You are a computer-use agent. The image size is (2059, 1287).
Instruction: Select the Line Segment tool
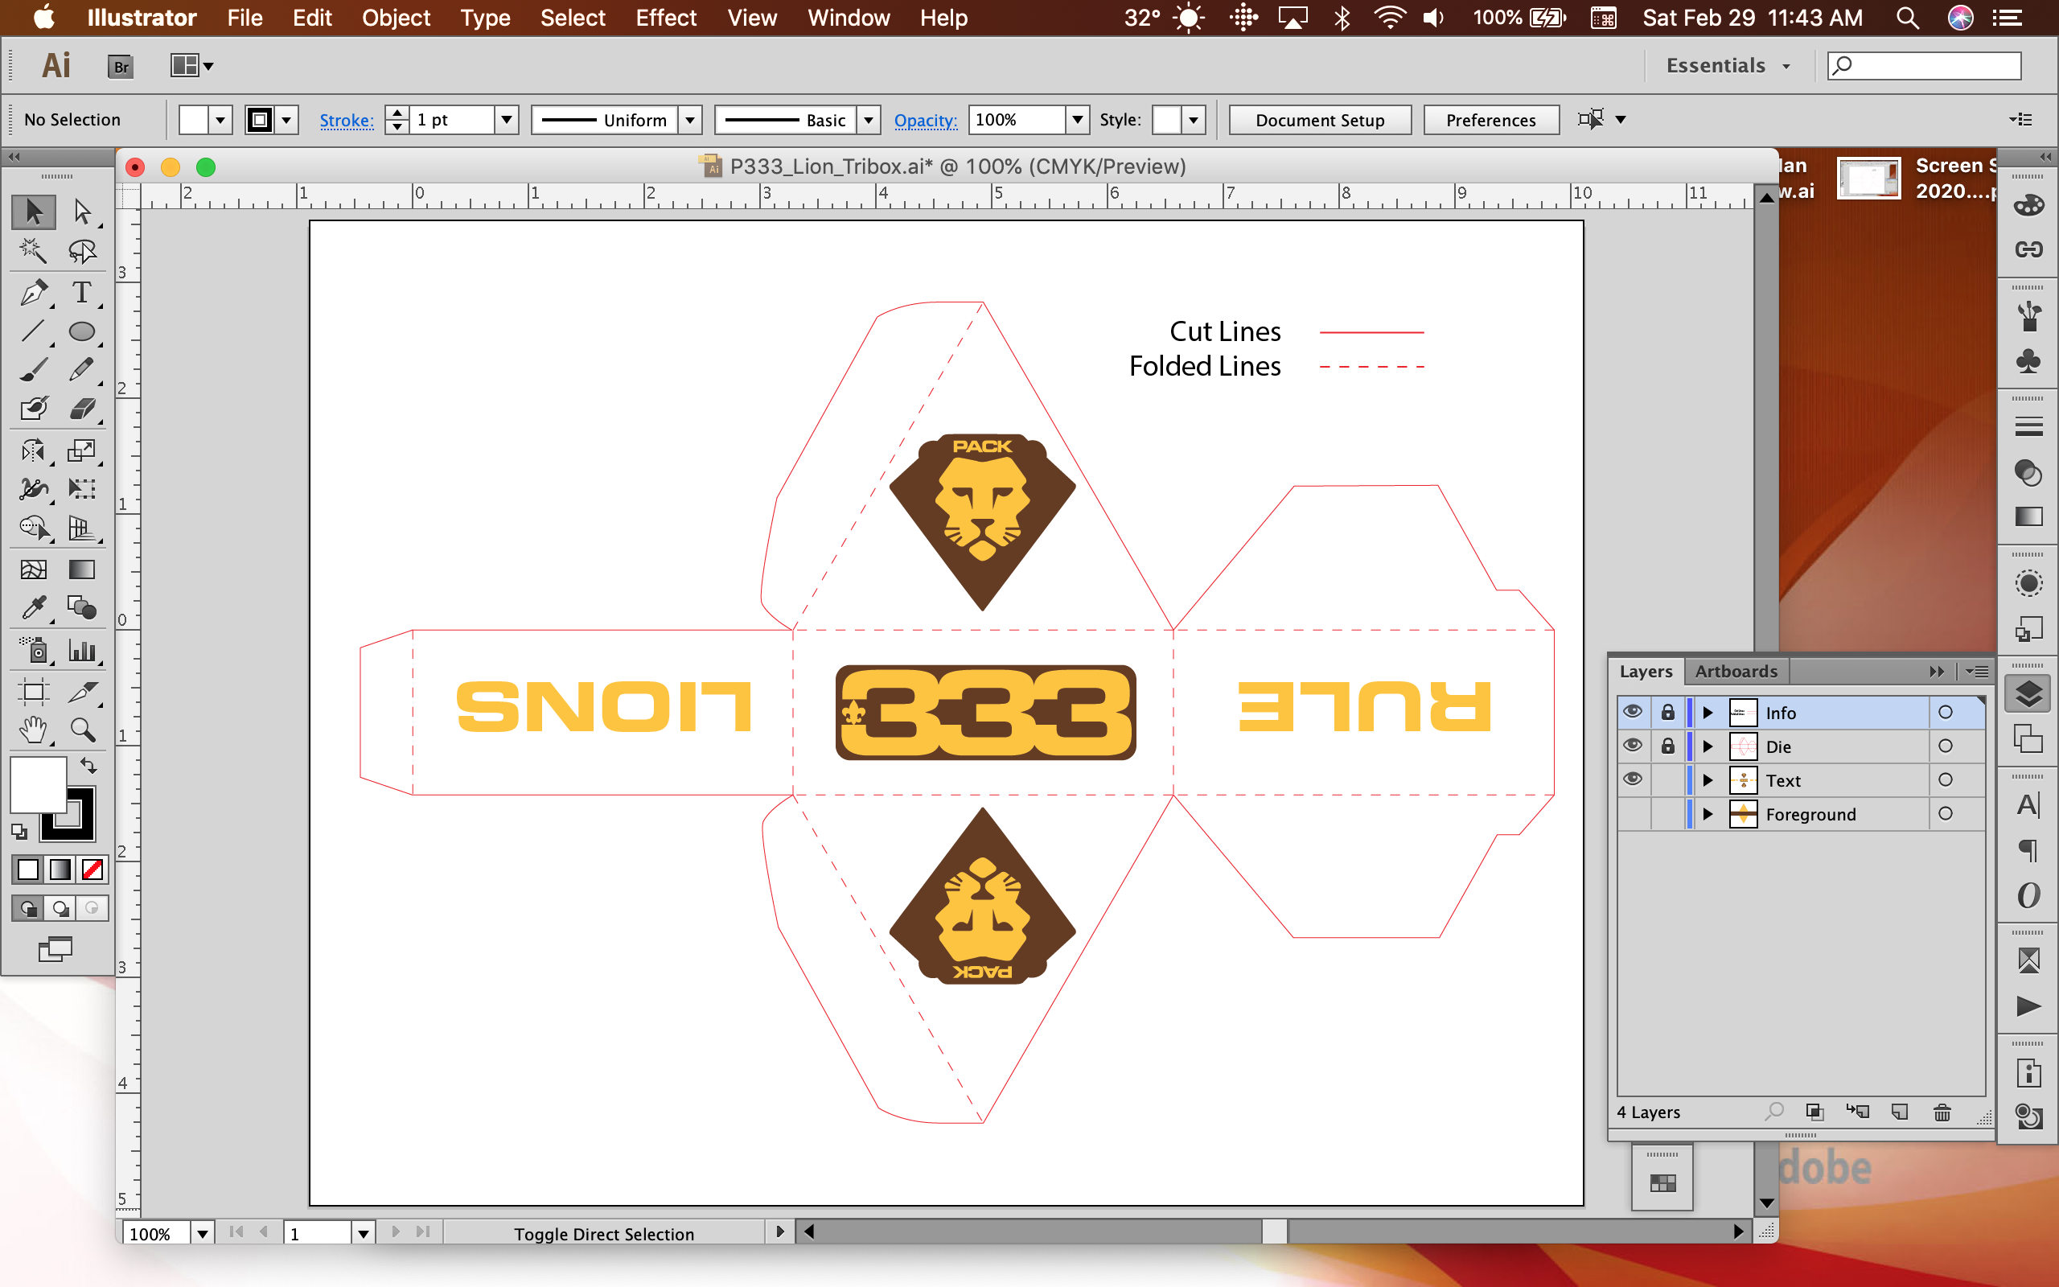coord(34,331)
